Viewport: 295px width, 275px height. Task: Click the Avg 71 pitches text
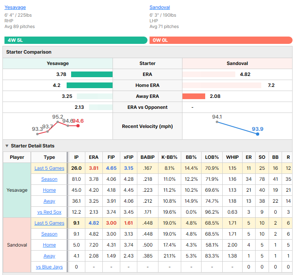[164, 26]
